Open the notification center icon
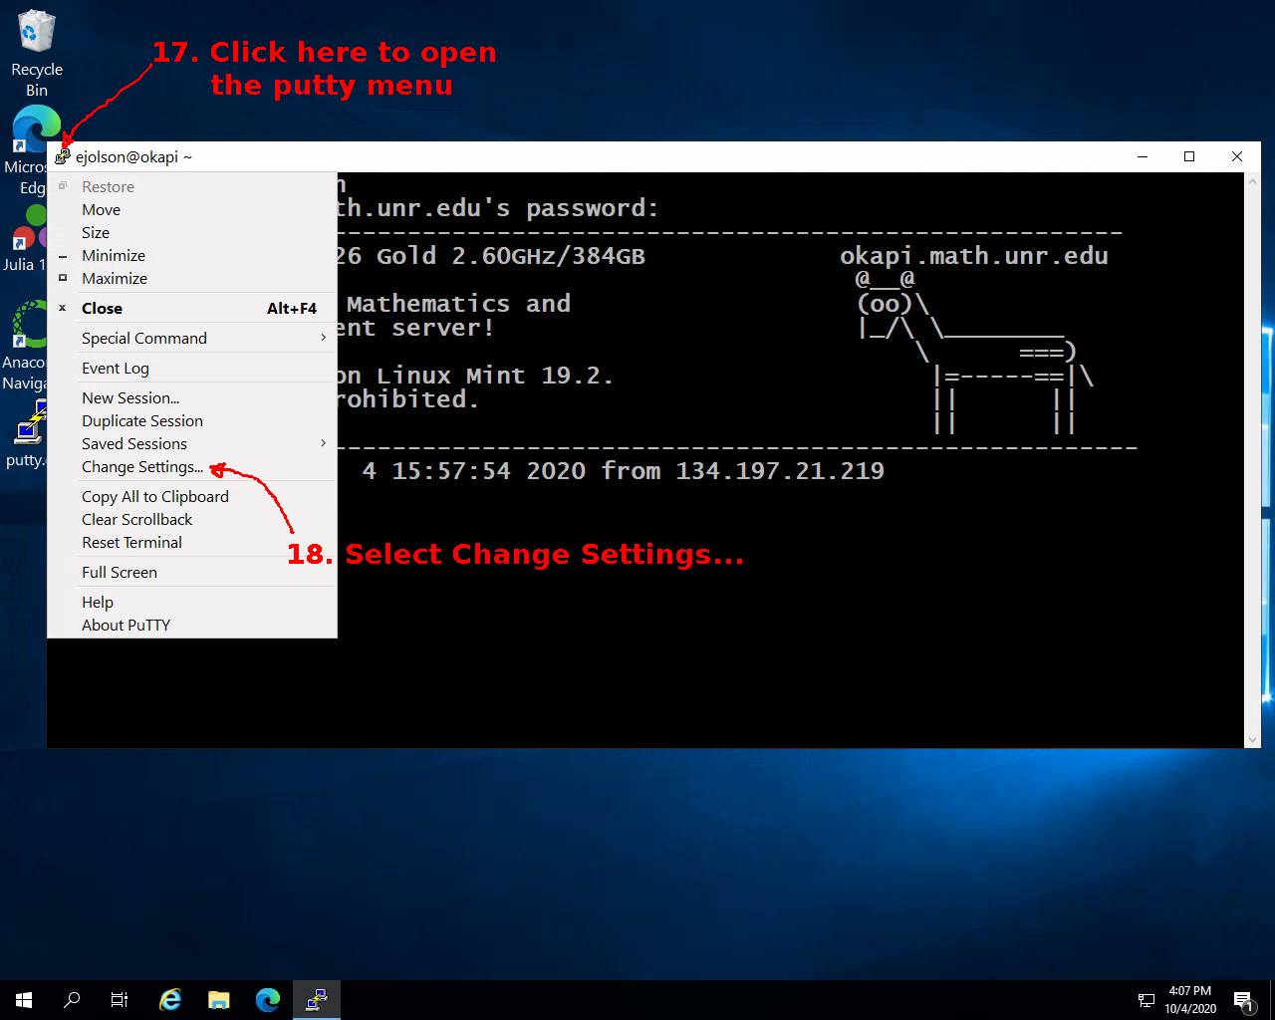Image resolution: width=1275 pixels, height=1020 pixels. [x=1243, y=1000]
